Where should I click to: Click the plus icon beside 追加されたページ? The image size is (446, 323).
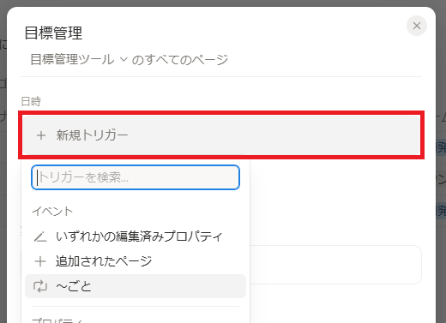pos(40,261)
